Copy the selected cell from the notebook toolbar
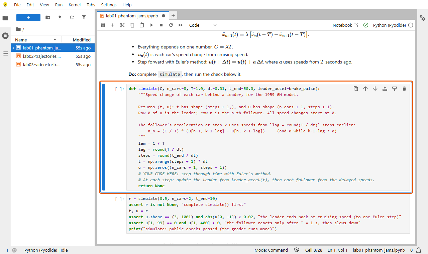The image size is (428, 254). pyautogui.click(x=132, y=25)
